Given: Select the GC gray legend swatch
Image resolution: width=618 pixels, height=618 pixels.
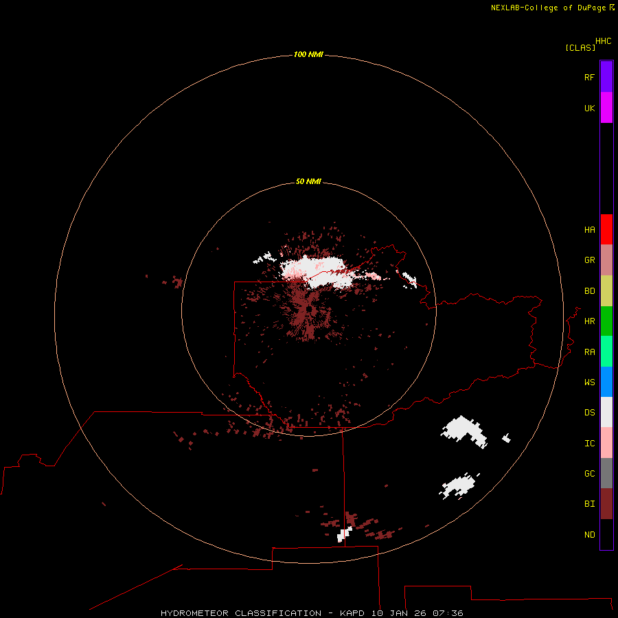Looking at the screenshot, I should click(x=606, y=473).
